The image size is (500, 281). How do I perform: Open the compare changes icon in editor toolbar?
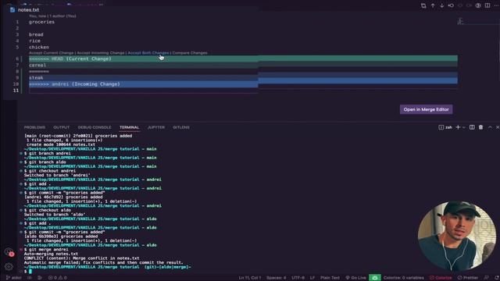coord(423,5)
